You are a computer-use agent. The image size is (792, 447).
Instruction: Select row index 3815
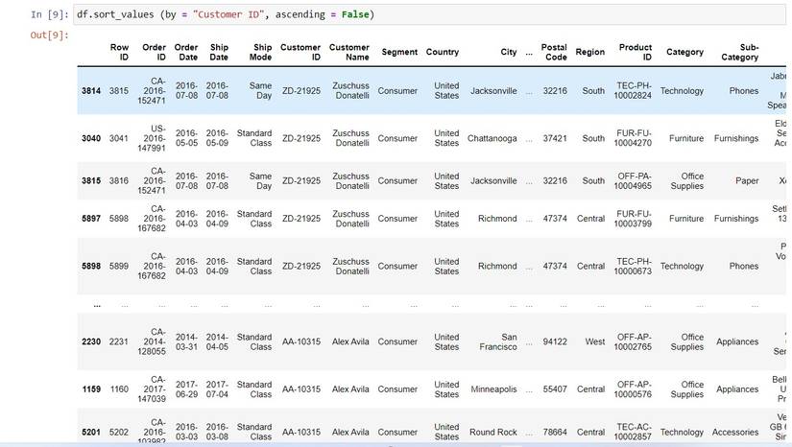coord(91,180)
